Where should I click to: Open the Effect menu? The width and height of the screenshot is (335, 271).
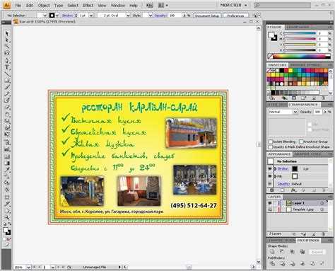[x=88, y=6]
